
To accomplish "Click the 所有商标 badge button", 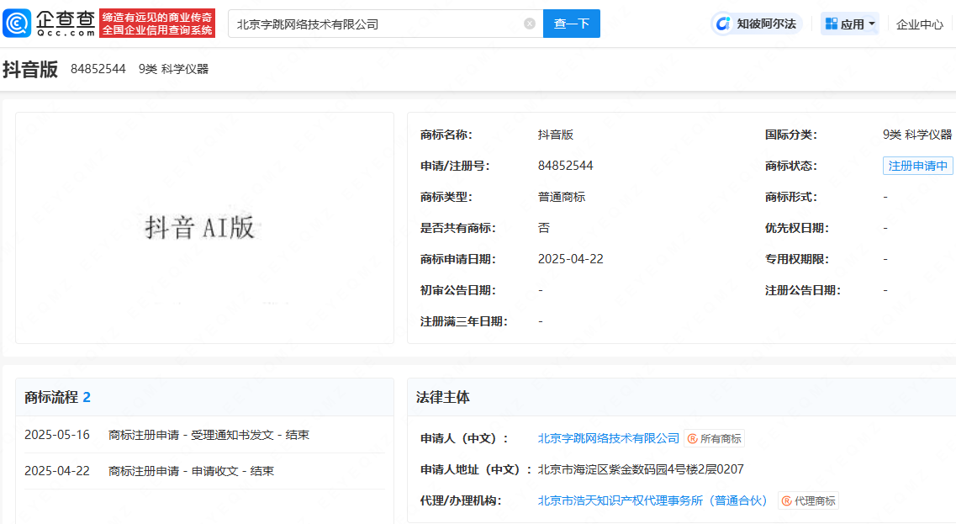I will (714, 438).
